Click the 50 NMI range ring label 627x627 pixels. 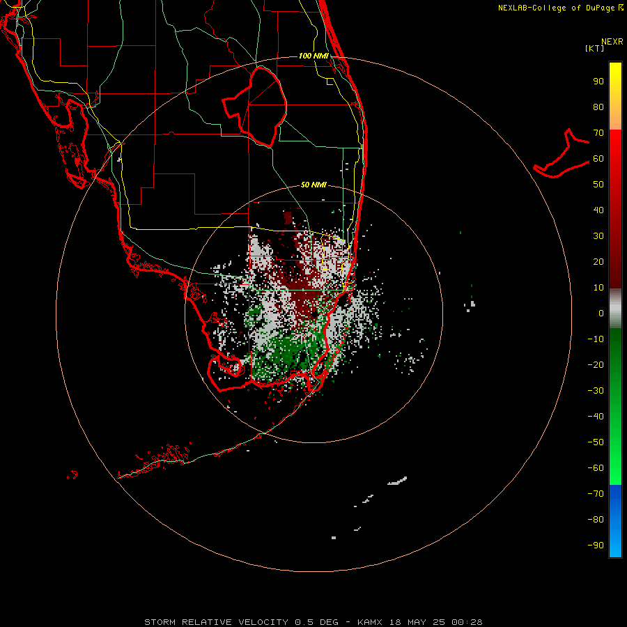(x=313, y=185)
